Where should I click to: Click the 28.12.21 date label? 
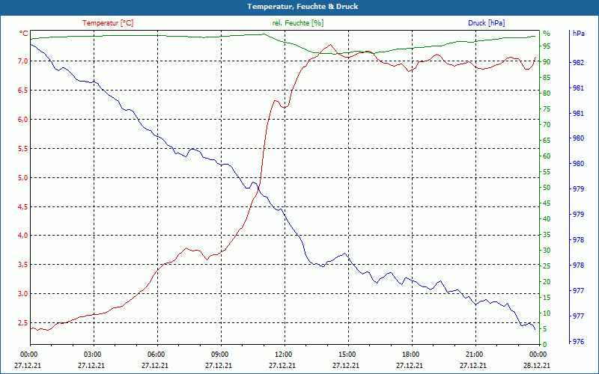pos(537,366)
